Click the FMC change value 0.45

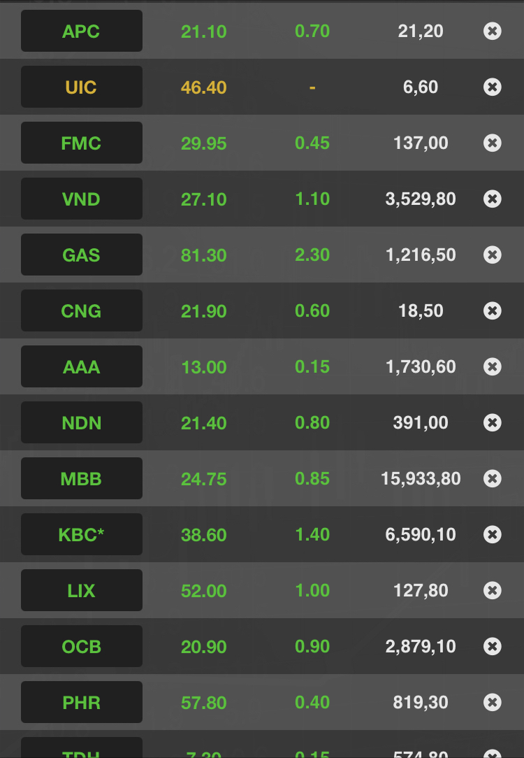(312, 143)
